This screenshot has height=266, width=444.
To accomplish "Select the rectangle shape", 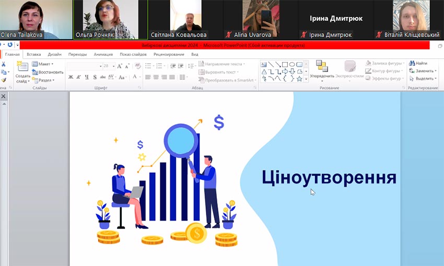I will pyautogui.click(x=285, y=65).
